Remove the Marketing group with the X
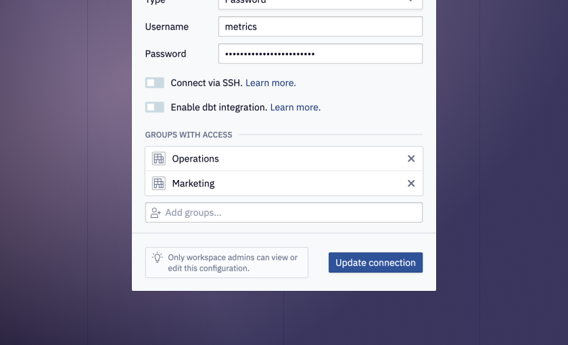Image resolution: width=568 pixels, height=345 pixels. coord(411,183)
